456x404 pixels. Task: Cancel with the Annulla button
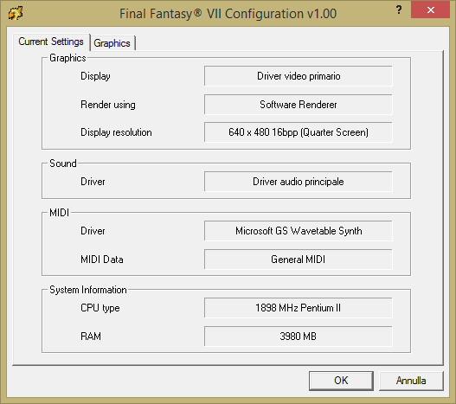(411, 381)
